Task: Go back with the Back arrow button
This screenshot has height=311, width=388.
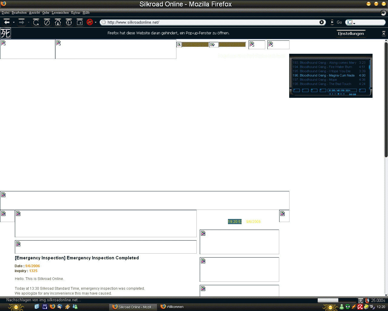Action: tap(7, 22)
